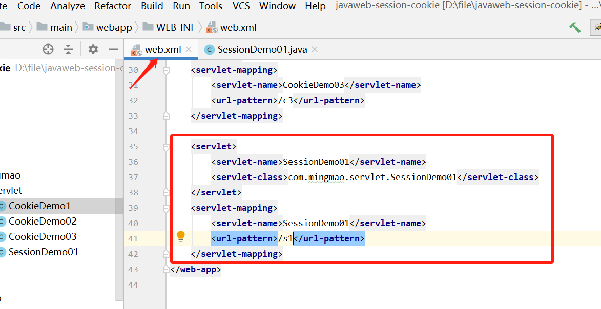The width and height of the screenshot is (601, 309).
Task: Click the WEB-INF breadcrumb folder icon
Action: click(x=148, y=27)
